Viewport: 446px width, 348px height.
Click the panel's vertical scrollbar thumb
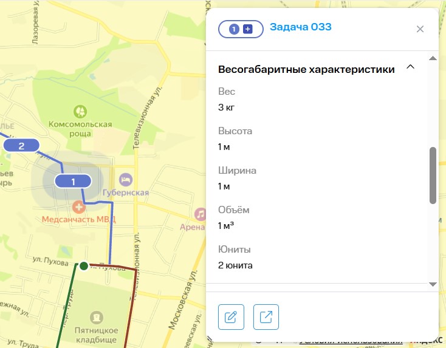coord(433,175)
